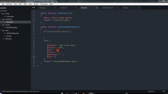The image size is (168, 94).
Task: Close the routes.php tab
Action: 76,8
